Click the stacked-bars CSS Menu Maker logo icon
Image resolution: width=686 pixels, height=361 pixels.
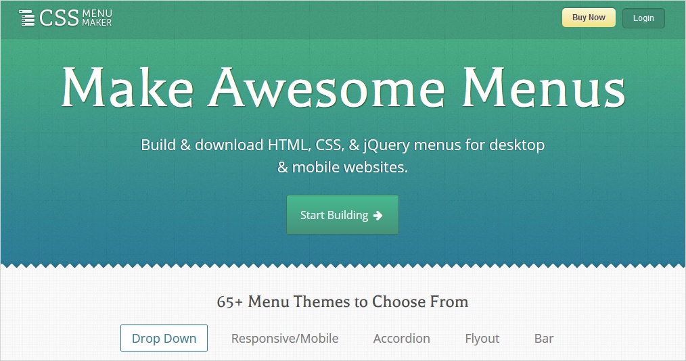pos(27,18)
